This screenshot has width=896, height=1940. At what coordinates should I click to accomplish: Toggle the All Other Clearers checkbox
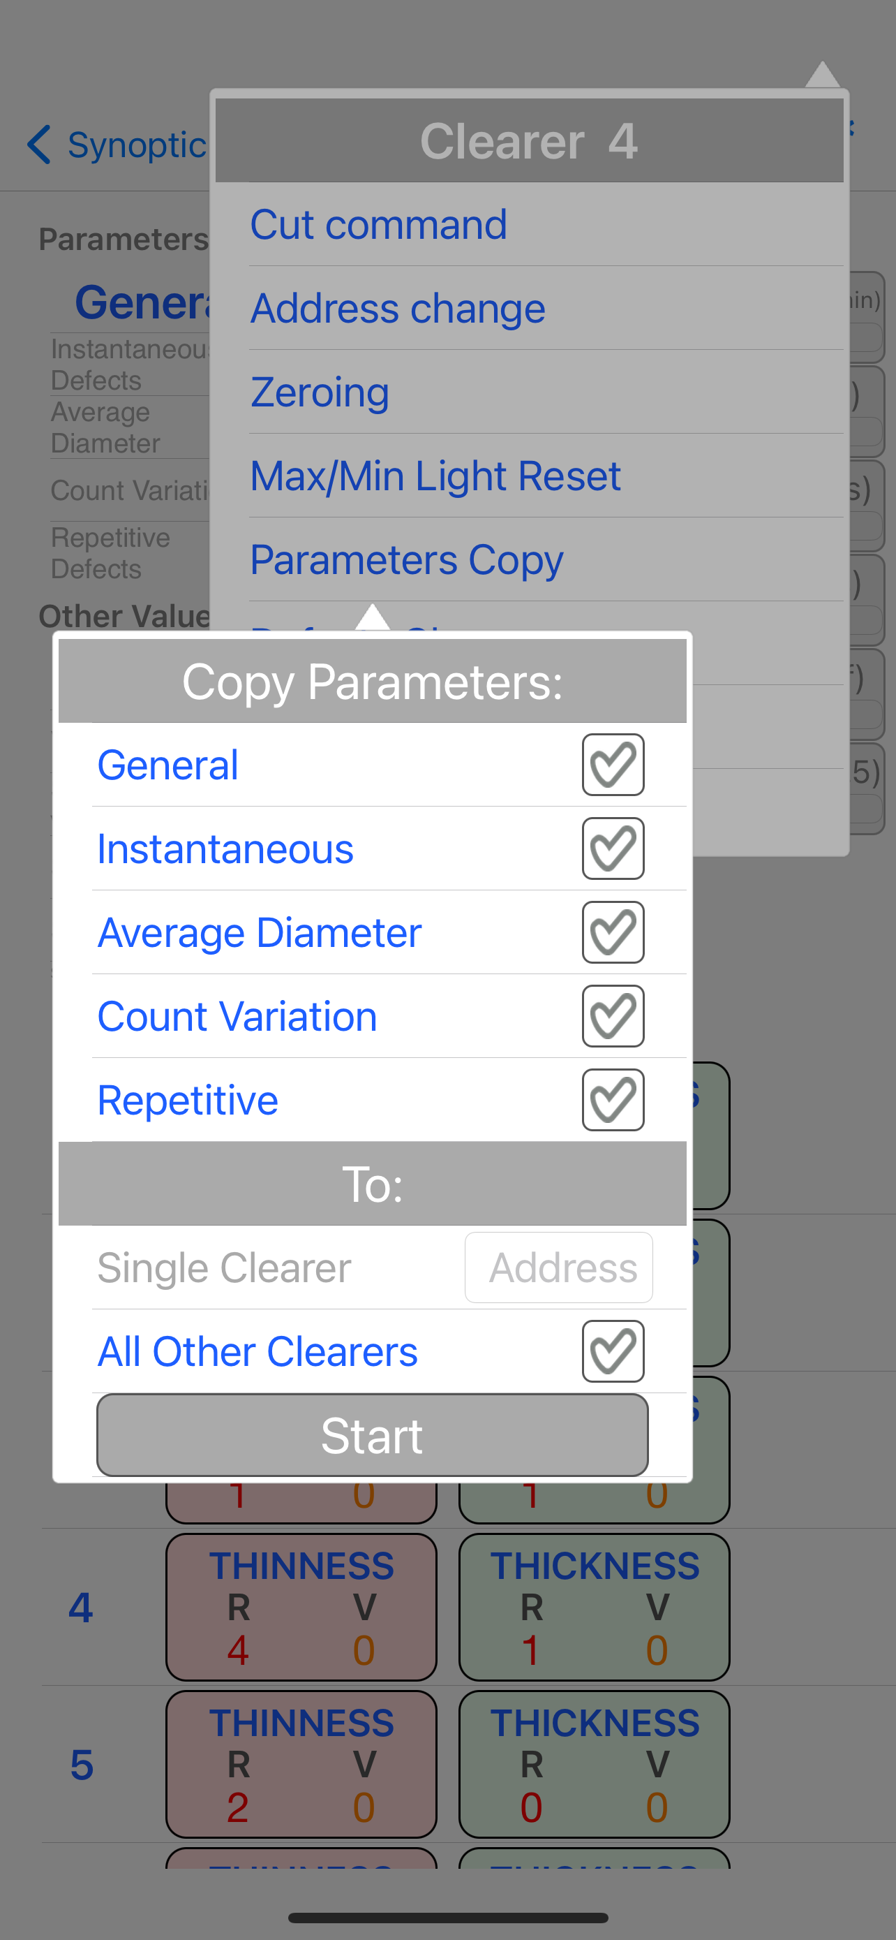(613, 1351)
